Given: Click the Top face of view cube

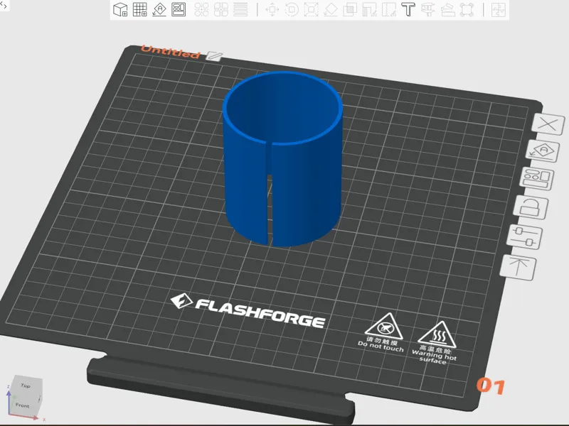Looking at the screenshot, I should coord(25,386).
